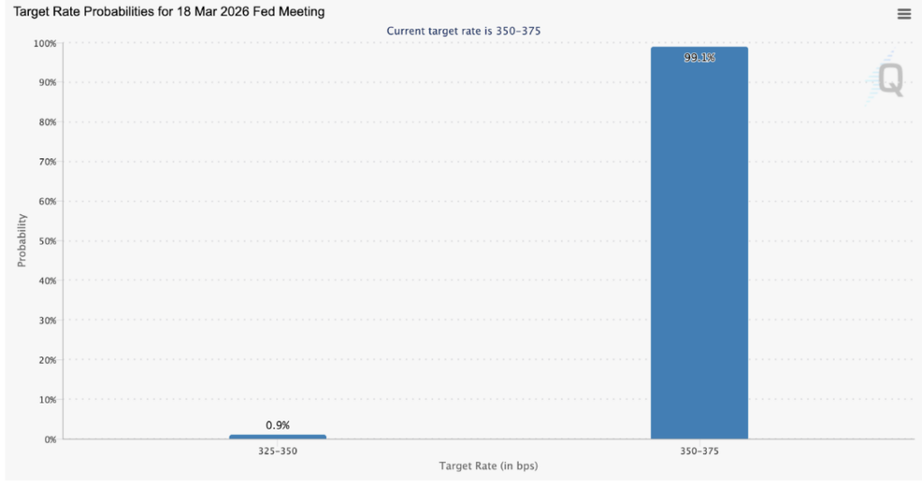Click the 10% y-axis tick label
Screen dimensions: 922x488
pyautogui.click(x=47, y=400)
